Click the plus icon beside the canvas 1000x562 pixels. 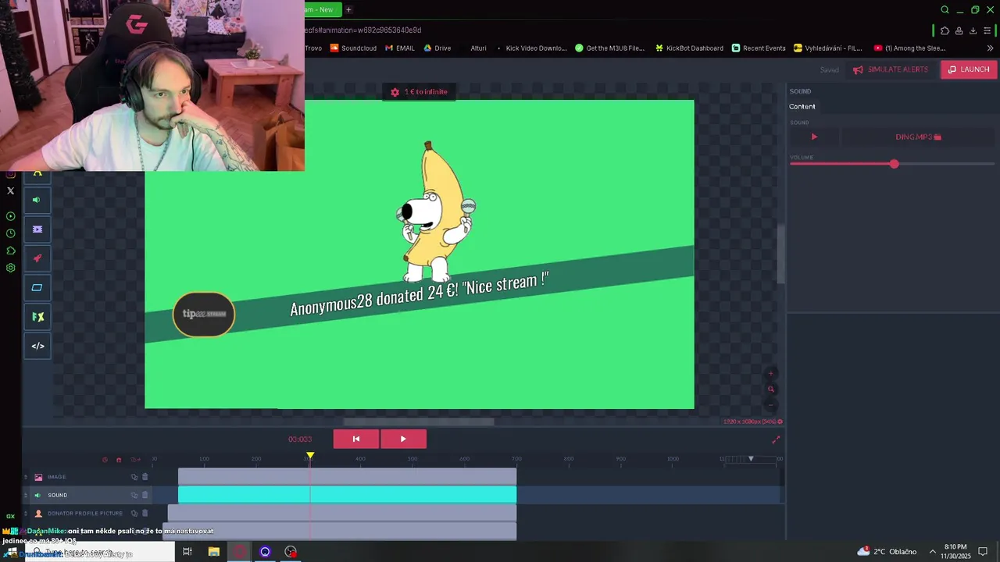pyautogui.click(x=771, y=373)
